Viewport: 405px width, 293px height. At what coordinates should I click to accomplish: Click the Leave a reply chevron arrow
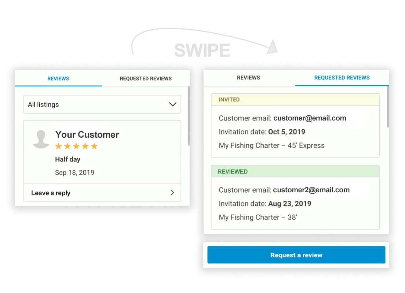172,193
